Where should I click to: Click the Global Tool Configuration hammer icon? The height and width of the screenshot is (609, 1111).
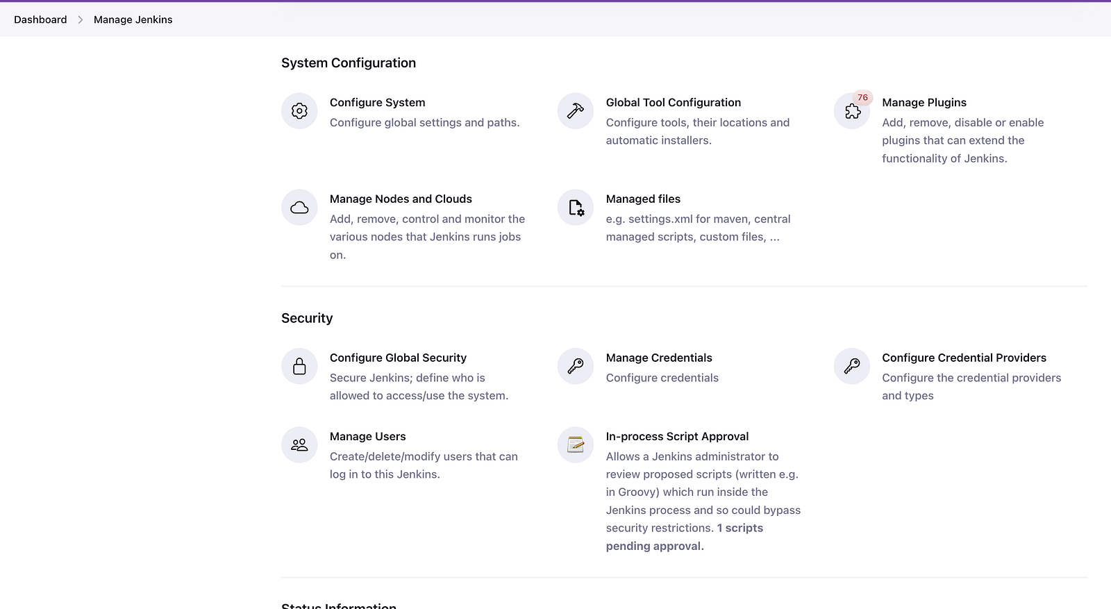click(576, 111)
